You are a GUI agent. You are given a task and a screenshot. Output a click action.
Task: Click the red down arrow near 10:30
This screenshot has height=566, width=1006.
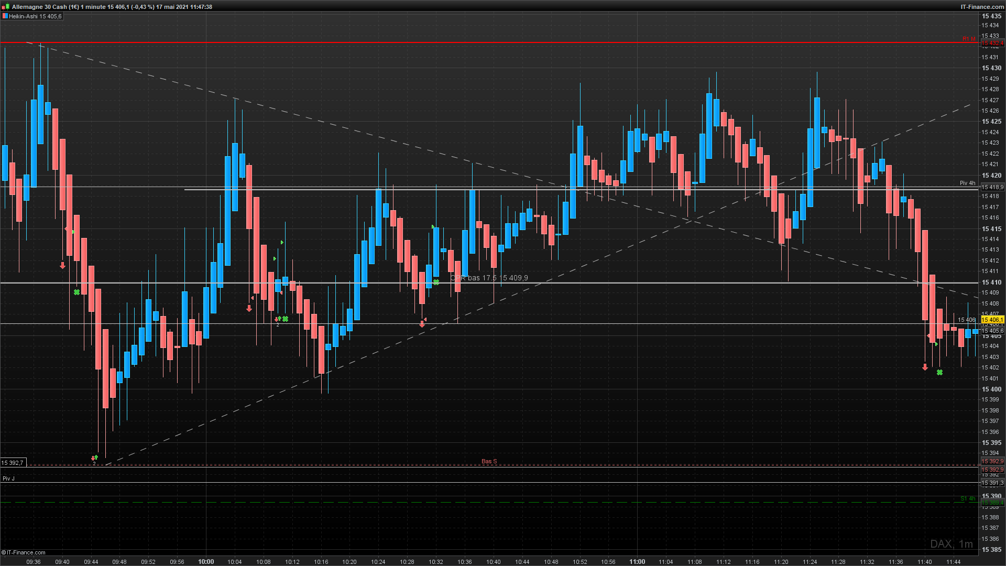tap(422, 324)
